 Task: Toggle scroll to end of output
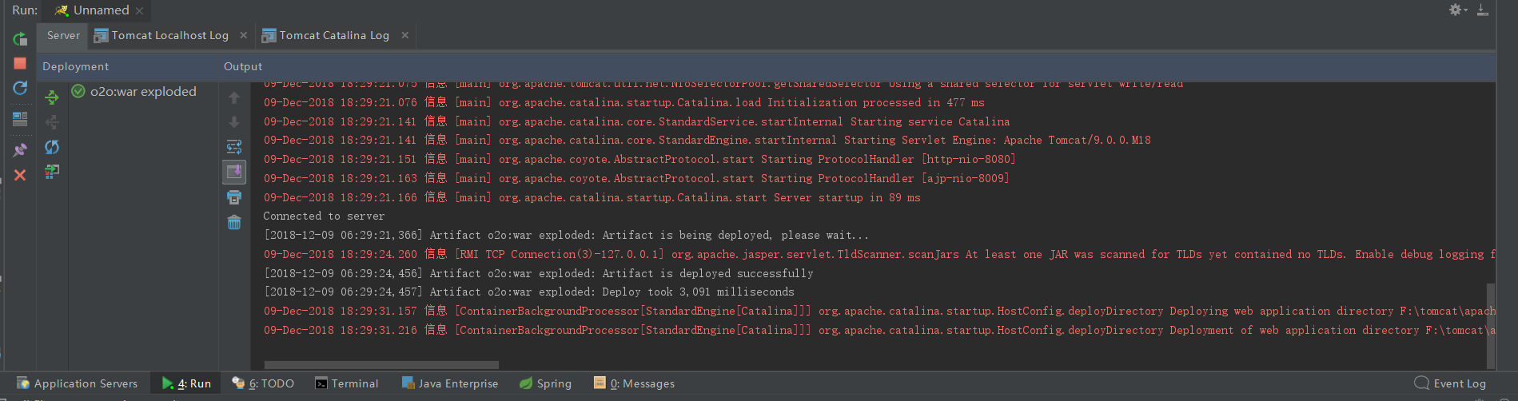234,172
